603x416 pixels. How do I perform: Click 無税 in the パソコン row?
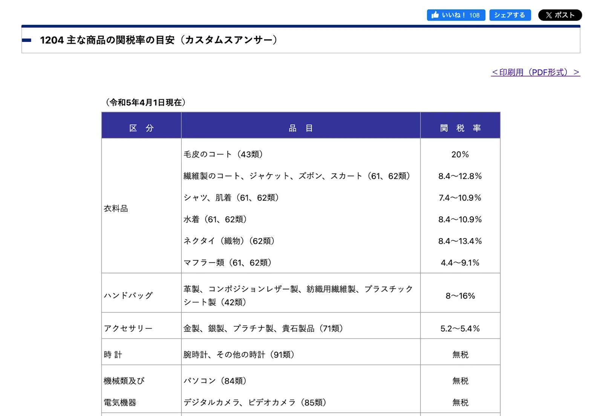pos(460,381)
